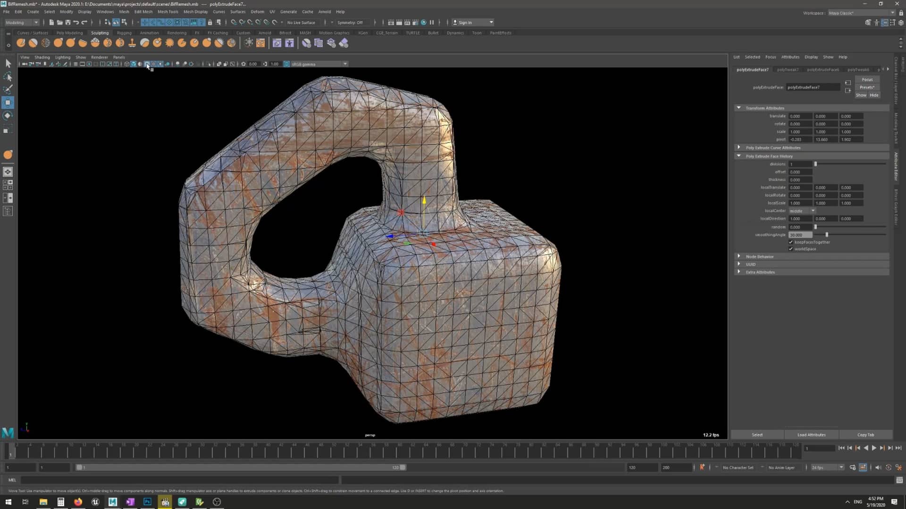Viewport: 906px width, 509px height.
Task: Open the localCenter dropdown set to middle
Action: pos(802,211)
